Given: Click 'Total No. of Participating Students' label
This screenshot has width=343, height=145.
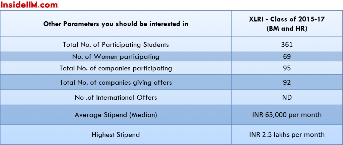Looking at the screenshot, I should coord(116,44).
